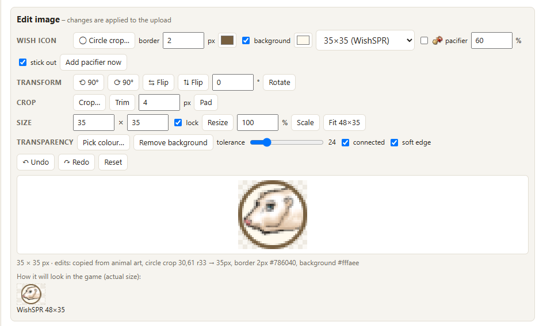Click the edits history text line

pos(188,263)
